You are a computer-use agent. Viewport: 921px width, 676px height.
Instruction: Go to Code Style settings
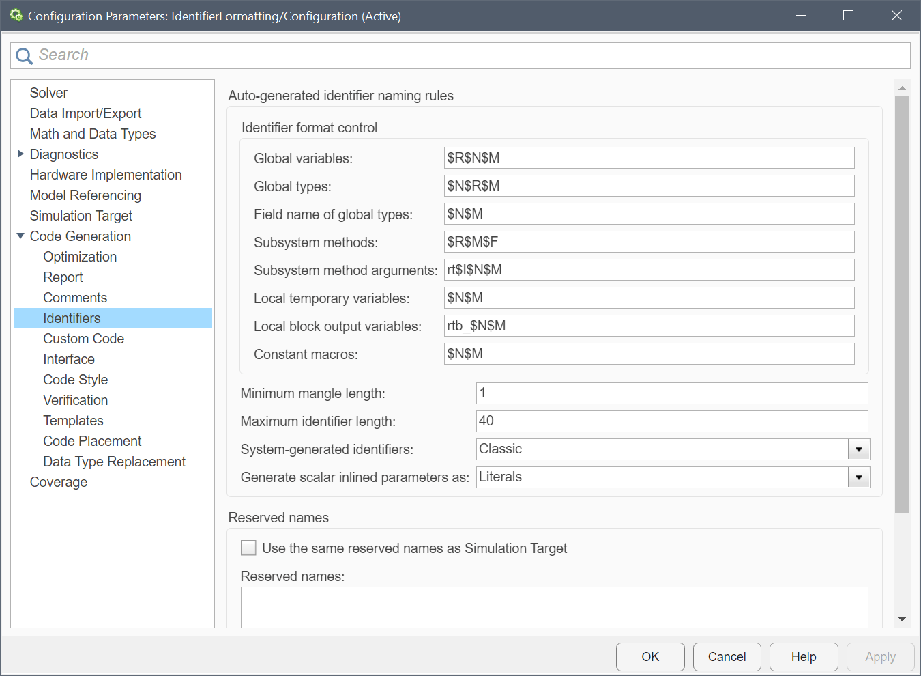click(x=75, y=380)
